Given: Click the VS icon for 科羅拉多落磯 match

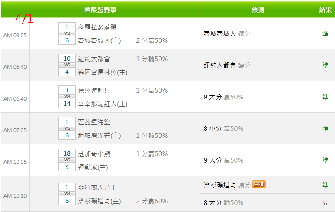Looking at the screenshot, I should 67,33.
